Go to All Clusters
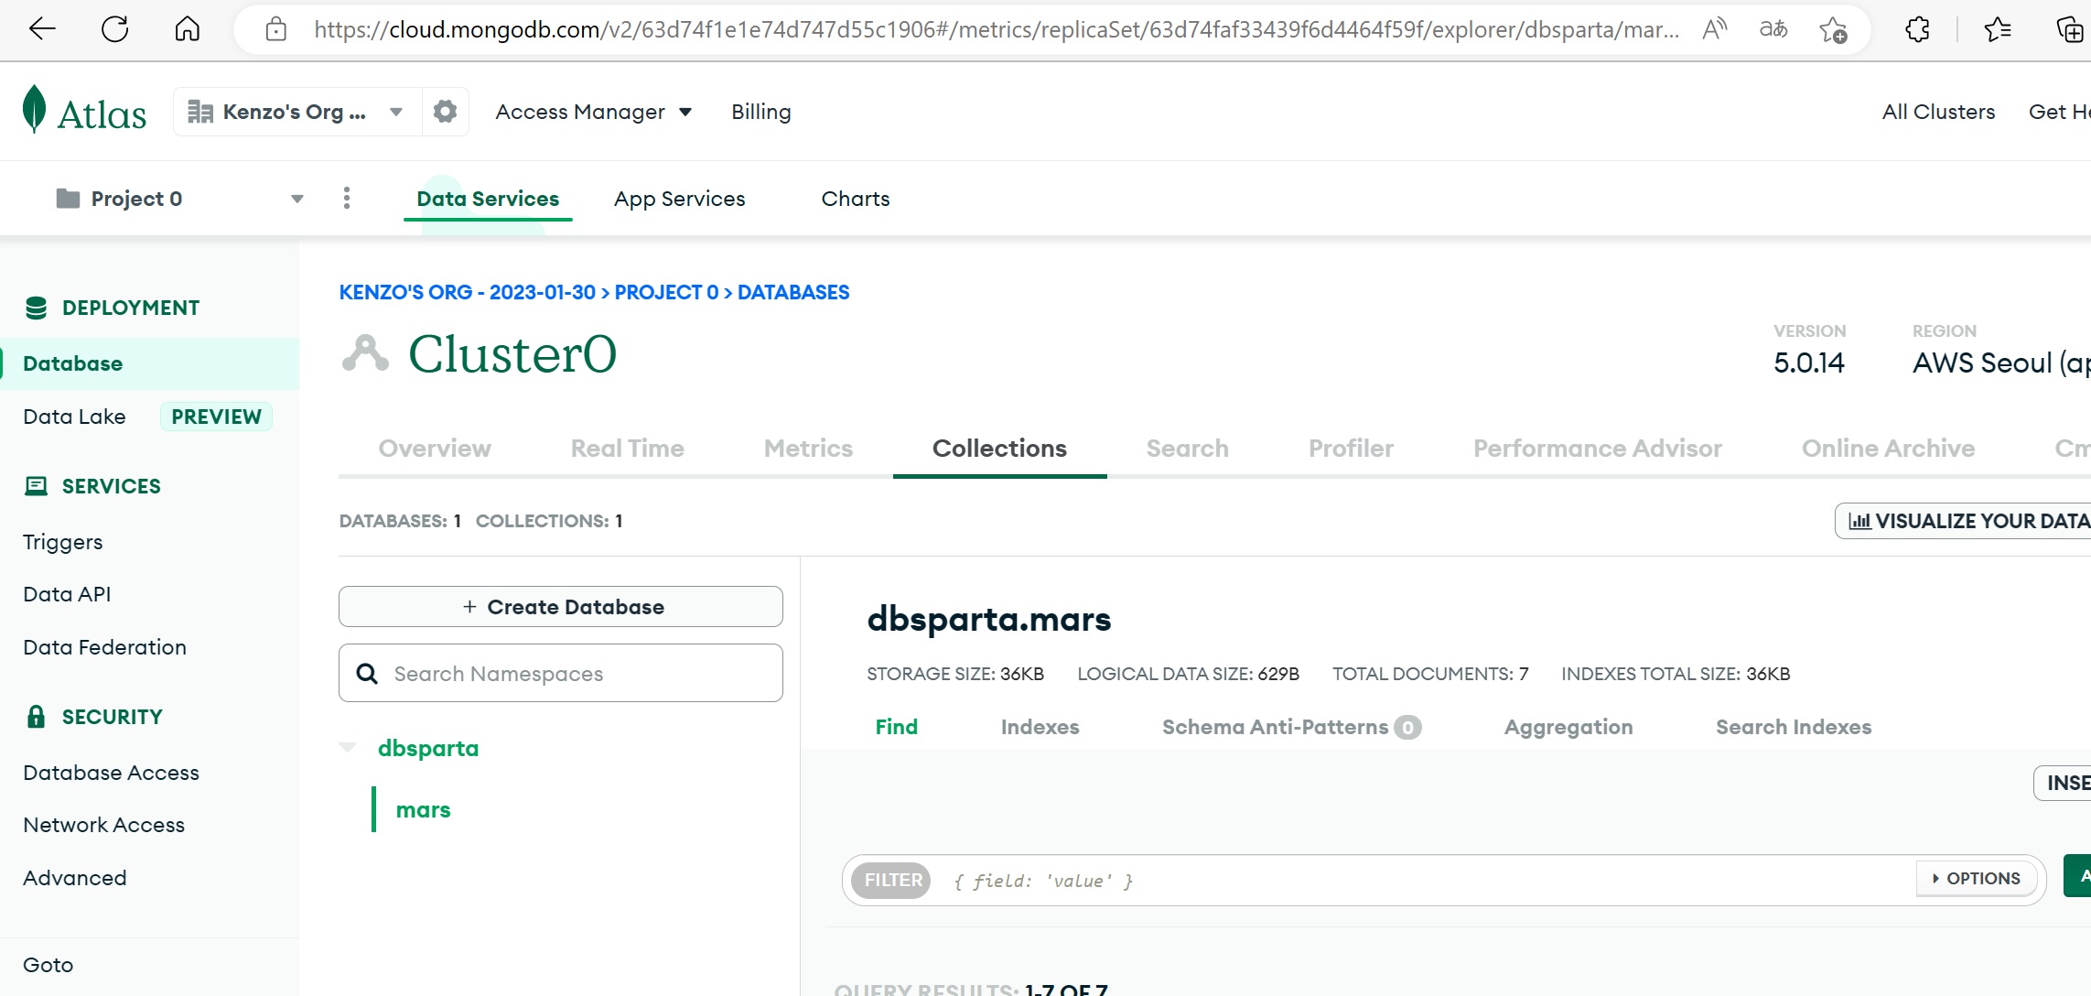Image resolution: width=2091 pixels, height=996 pixels. (x=1938, y=112)
